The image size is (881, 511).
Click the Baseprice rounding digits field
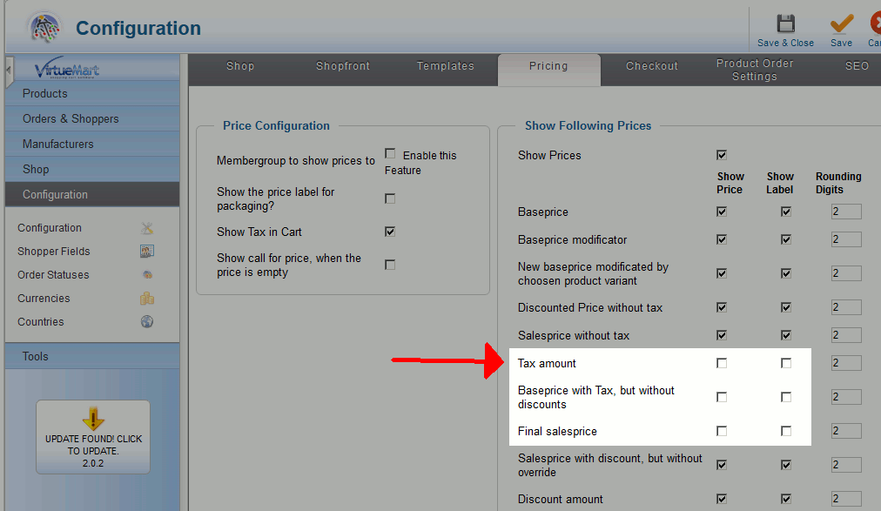coord(846,212)
